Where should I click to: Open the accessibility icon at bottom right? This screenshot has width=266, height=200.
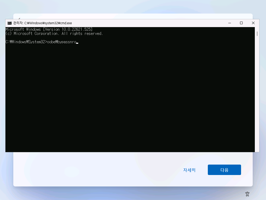247,194
